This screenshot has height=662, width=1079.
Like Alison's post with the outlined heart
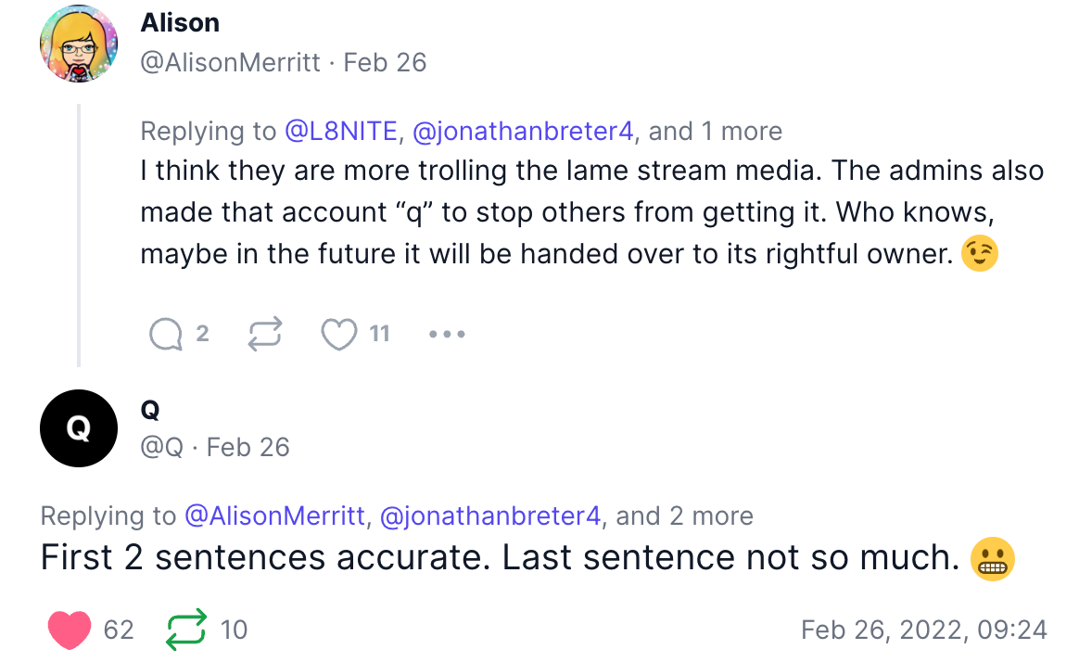(339, 335)
